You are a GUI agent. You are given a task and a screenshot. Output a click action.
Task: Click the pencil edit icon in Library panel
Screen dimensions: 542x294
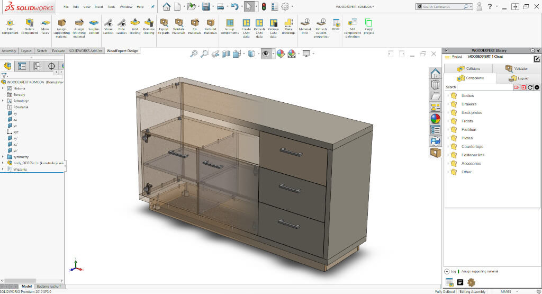tap(537, 59)
